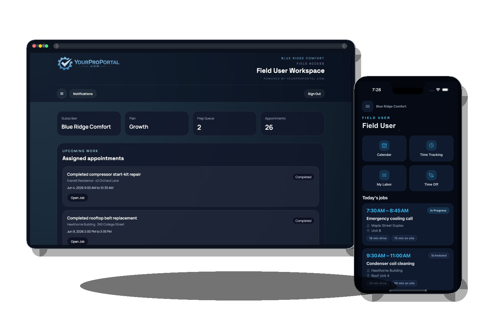Click the Jun 9, 2026 2:00 PM time text
The width and height of the screenshot is (502, 314).
tap(89, 232)
